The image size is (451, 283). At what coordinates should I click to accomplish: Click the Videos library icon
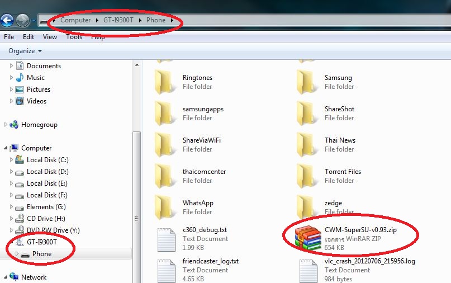pos(20,101)
